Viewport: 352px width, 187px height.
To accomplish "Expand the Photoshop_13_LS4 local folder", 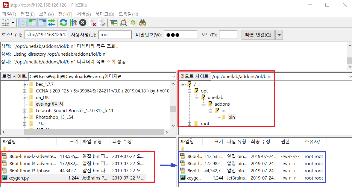I will pyautogui.click(x=25, y=117).
